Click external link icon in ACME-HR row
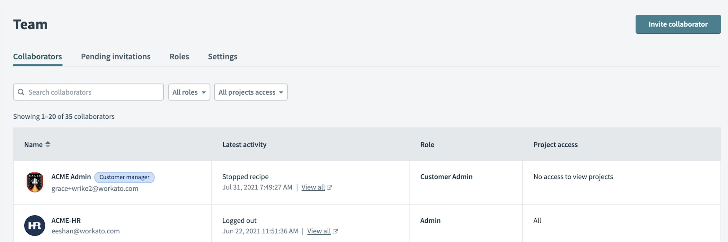 (335, 231)
